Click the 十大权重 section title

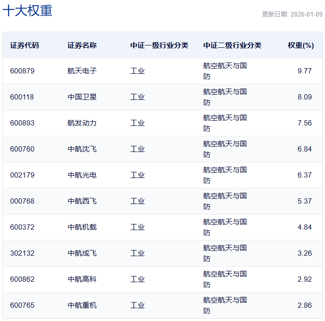pos(27,11)
